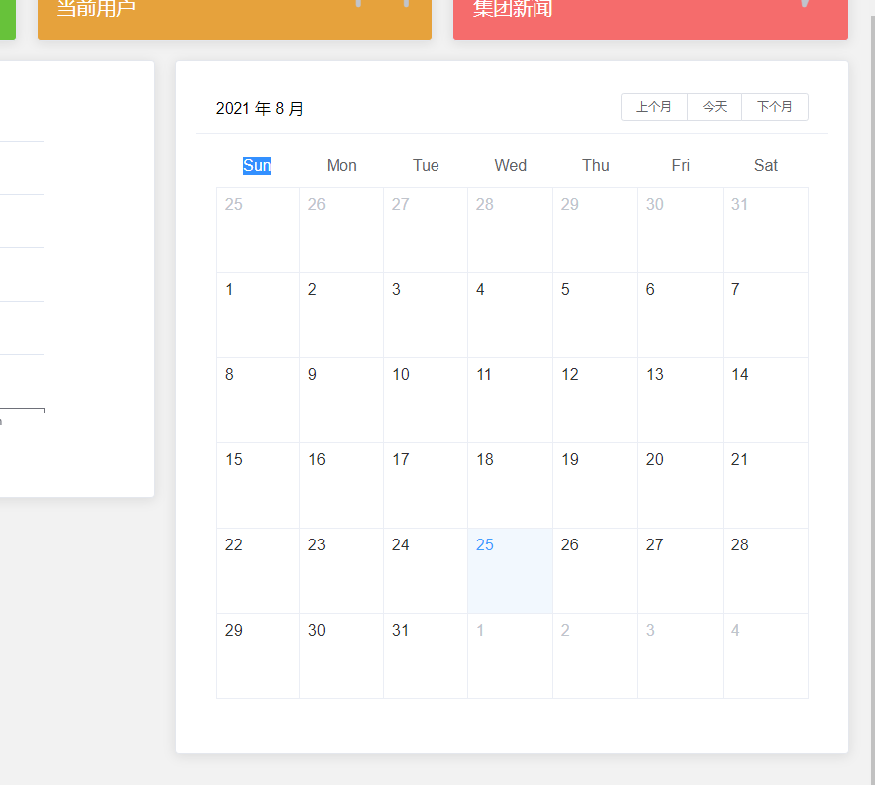Select August 6 date cell
The height and width of the screenshot is (785, 875).
pyautogui.click(x=680, y=316)
